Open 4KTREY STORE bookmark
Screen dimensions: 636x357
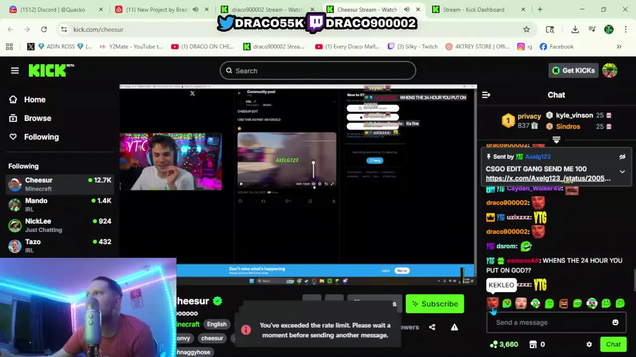tap(477, 47)
